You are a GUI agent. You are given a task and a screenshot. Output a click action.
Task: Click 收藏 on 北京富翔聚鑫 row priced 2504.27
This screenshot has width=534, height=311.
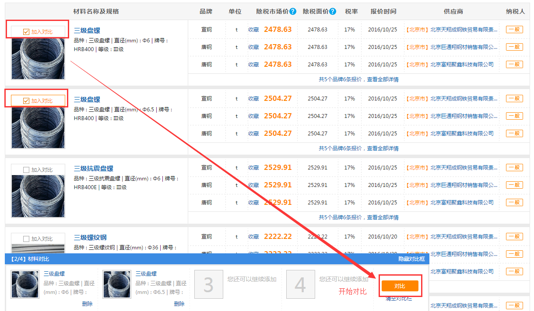coord(253,134)
